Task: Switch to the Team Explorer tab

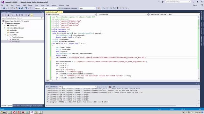Action: [x=38, y=106]
